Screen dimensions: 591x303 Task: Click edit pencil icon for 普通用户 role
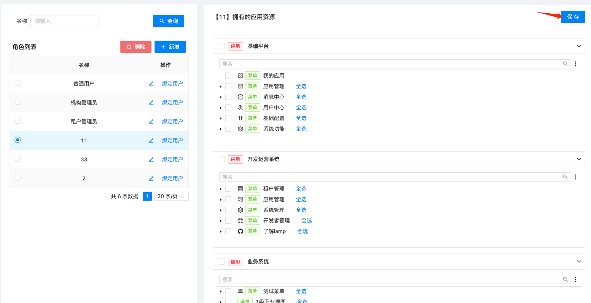click(x=151, y=84)
